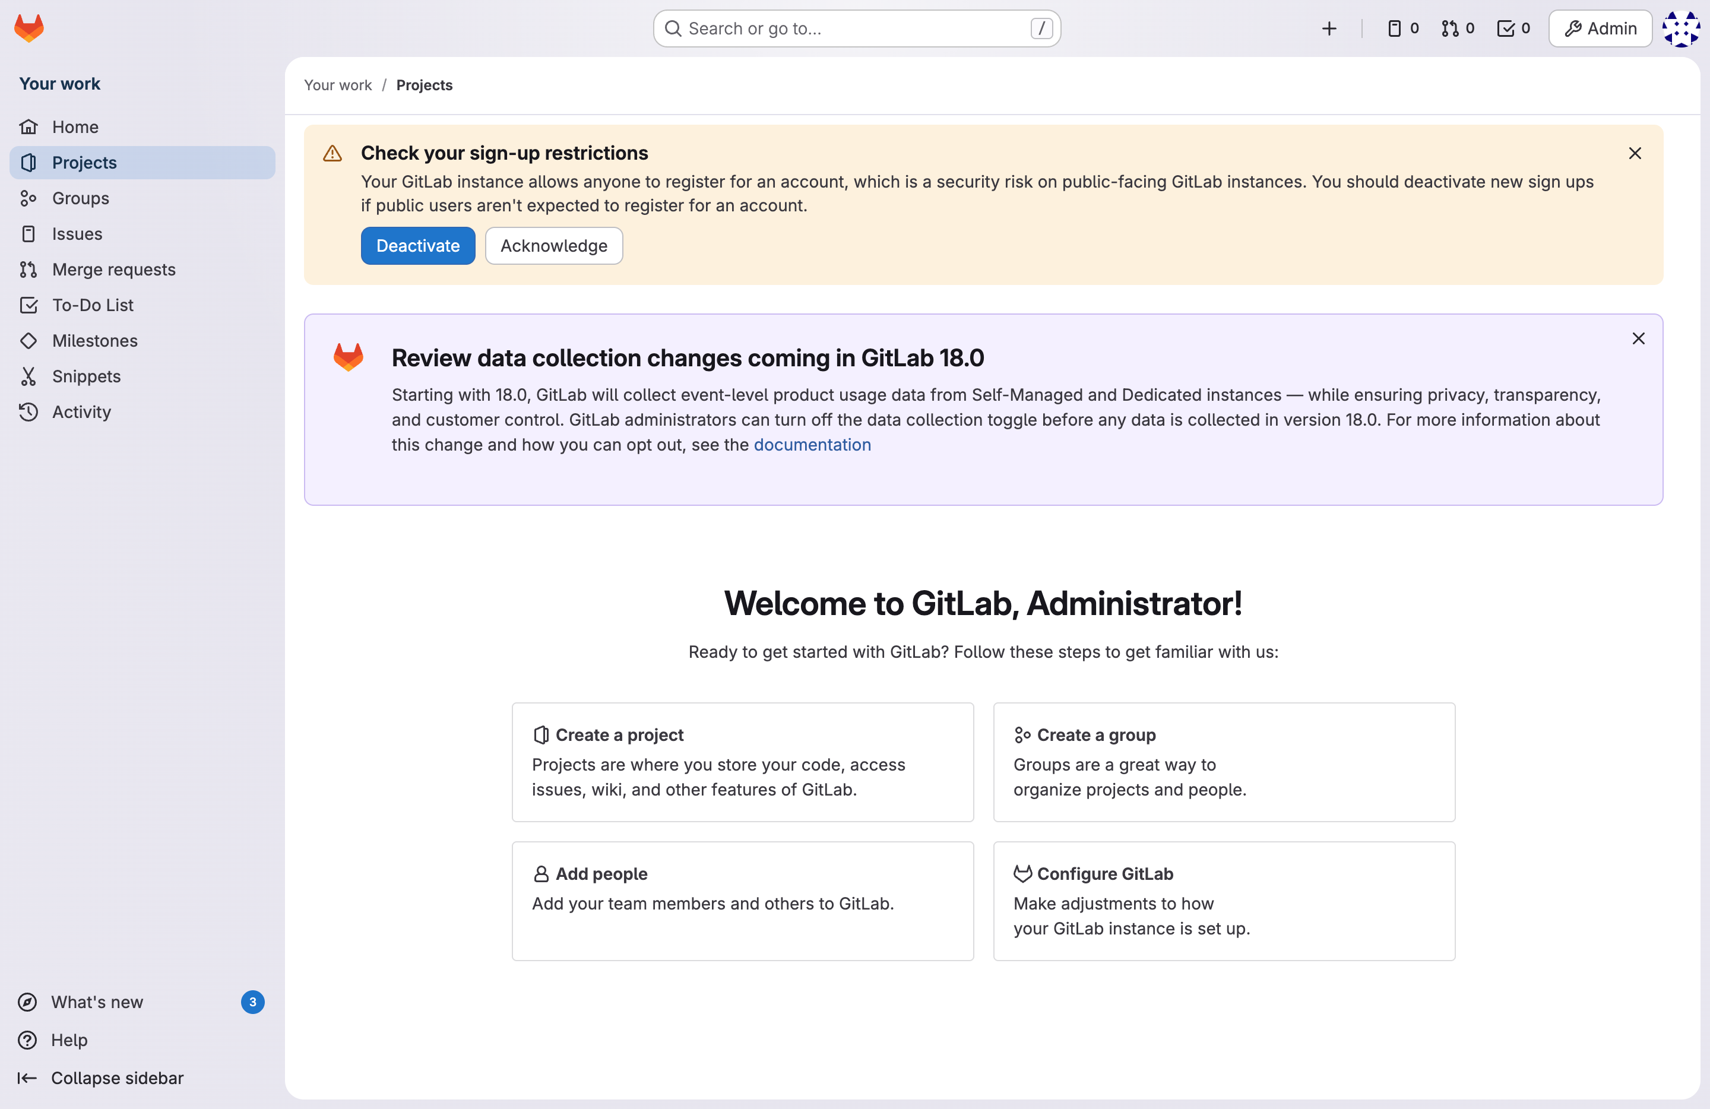Collapse the sidebar
This screenshot has width=1710, height=1109.
click(x=116, y=1078)
